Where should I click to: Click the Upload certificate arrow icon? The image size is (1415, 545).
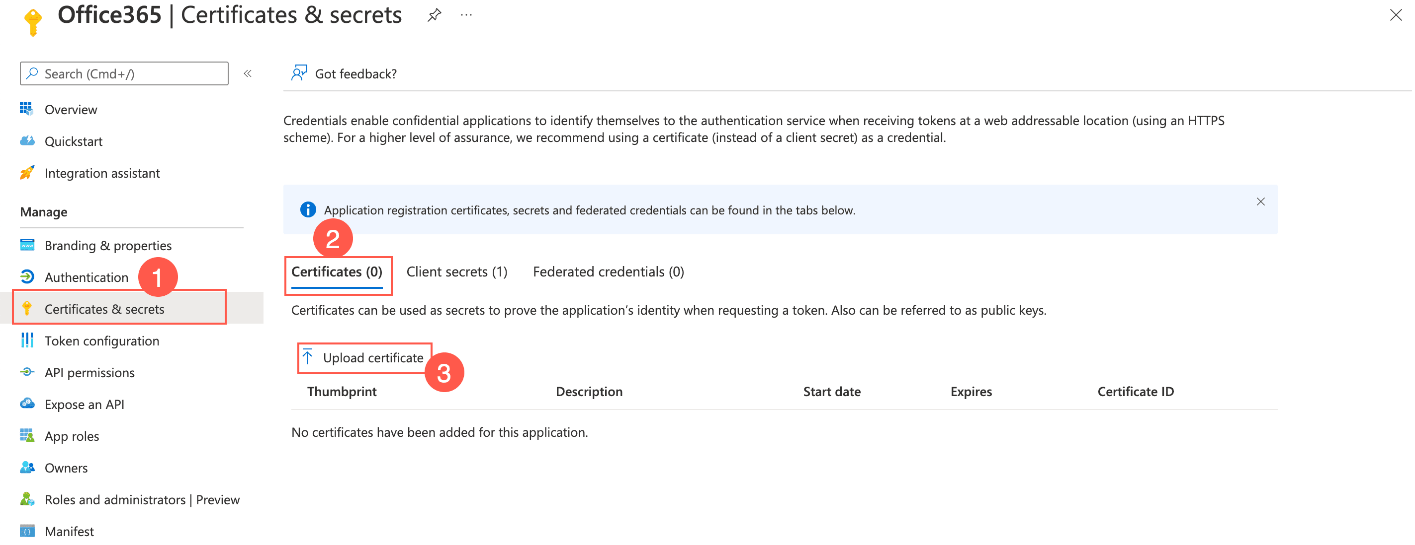pos(308,357)
